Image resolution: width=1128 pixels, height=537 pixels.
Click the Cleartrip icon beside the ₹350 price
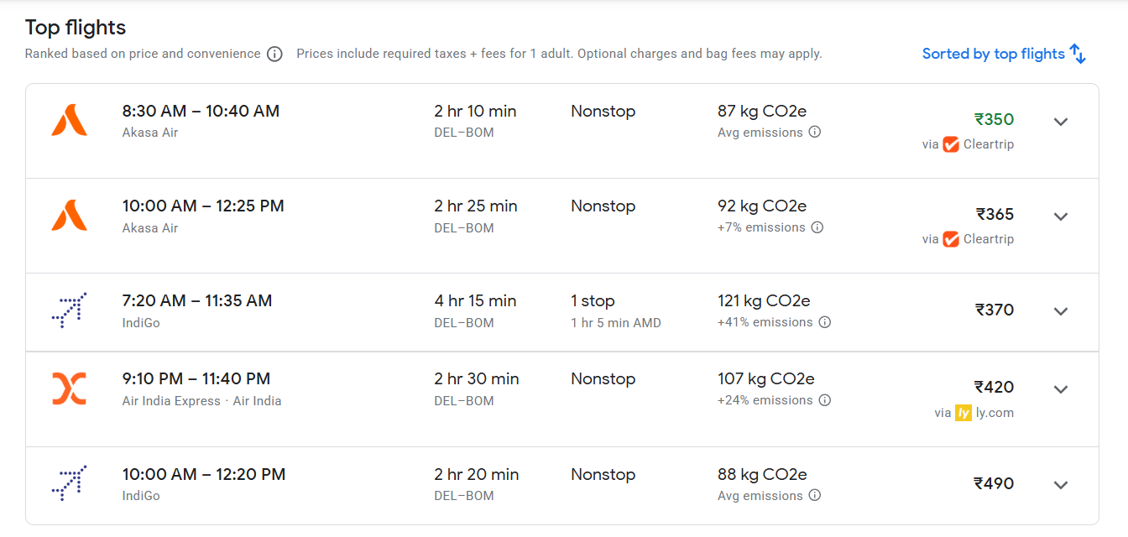point(951,144)
